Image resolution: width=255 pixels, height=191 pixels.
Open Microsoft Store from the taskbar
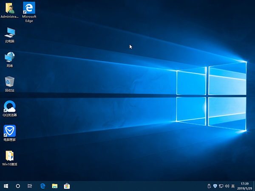click(67, 186)
